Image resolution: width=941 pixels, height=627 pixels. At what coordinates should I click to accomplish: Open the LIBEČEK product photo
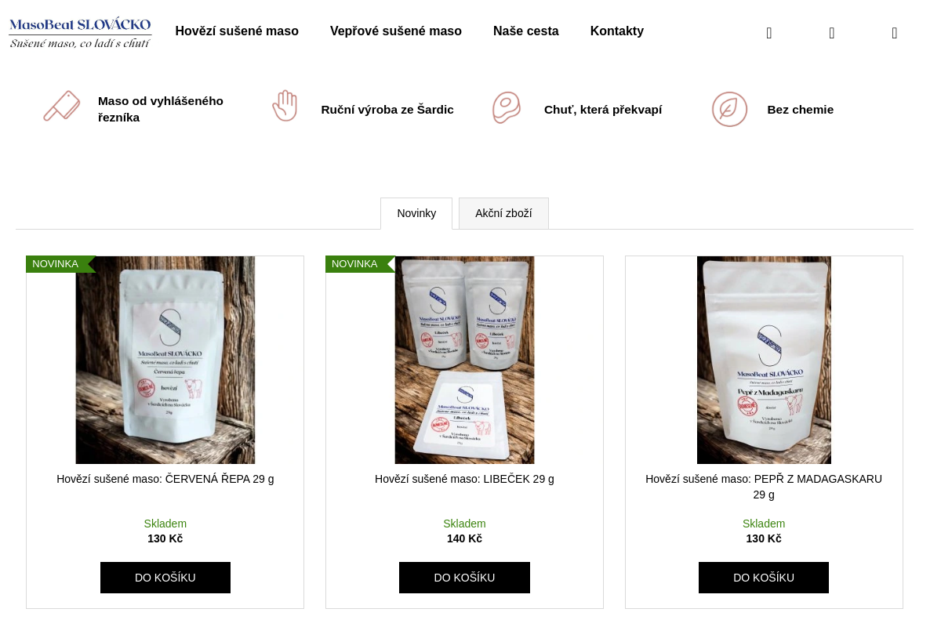coord(464,360)
